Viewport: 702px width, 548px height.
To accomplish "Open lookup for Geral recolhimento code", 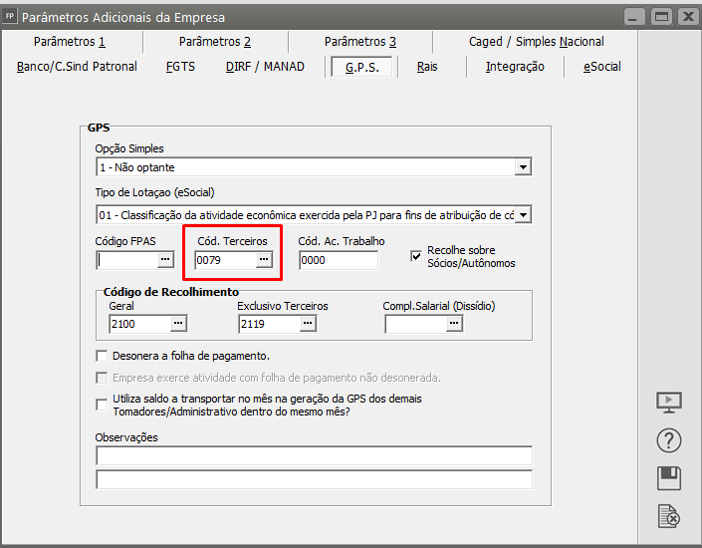I will tap(177, 324).
